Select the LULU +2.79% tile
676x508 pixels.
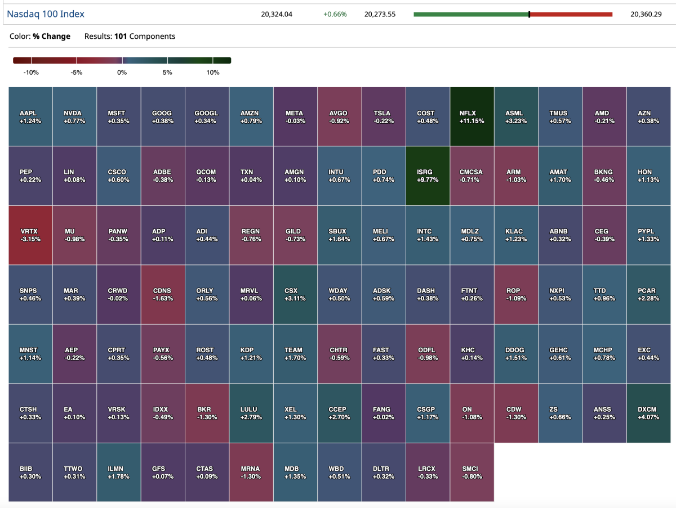click(251, 413)
